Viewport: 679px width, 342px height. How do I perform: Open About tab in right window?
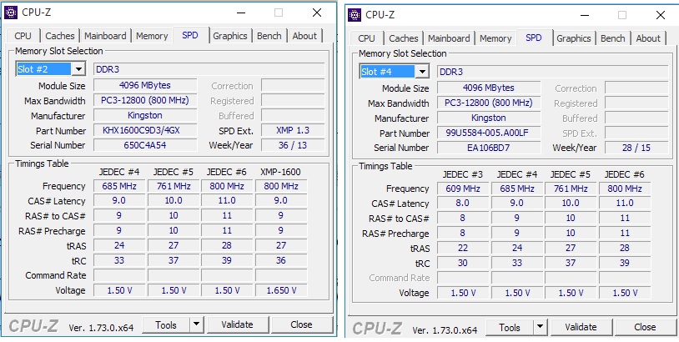[x=648, y=38]
